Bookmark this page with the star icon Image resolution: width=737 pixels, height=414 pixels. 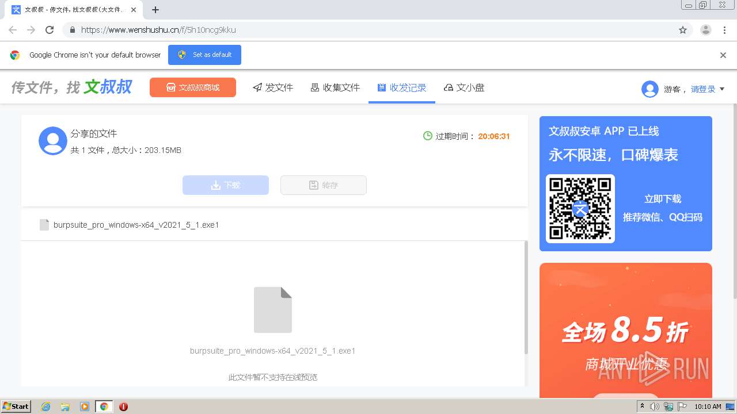[683, 30]
